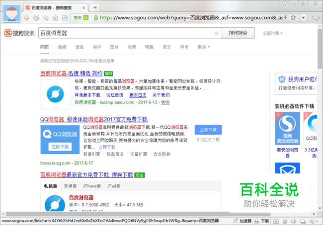
Task: Open the skin (shirt) icon in title bar
Action: click(x=284, y=3)
